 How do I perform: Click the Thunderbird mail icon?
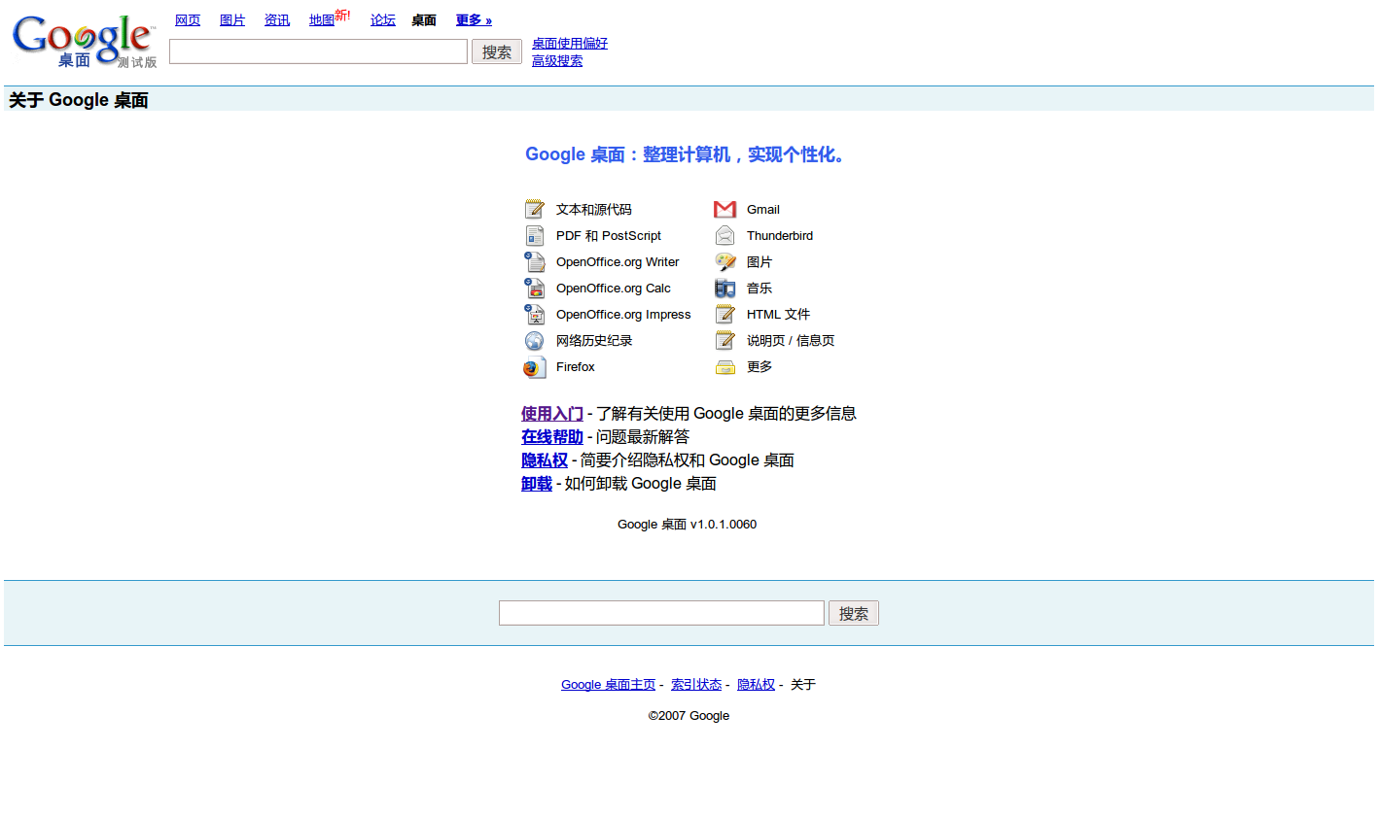pyautogui.click(x=724, y=235)
